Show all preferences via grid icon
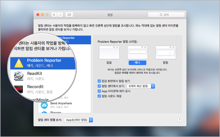 tap(69, 14)
